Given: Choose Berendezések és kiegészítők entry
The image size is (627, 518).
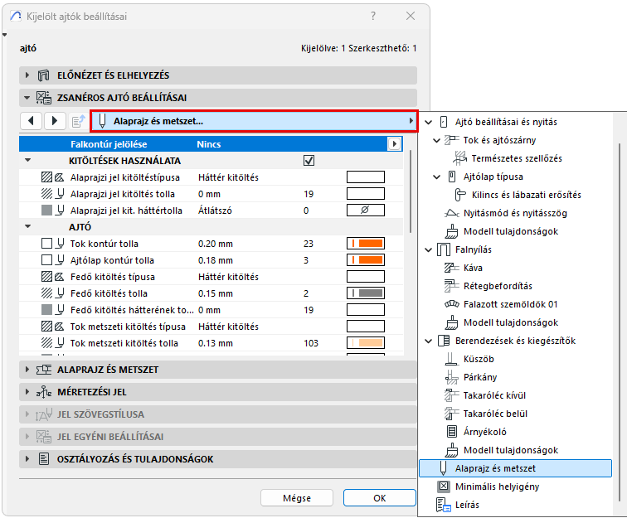Looking at the screenshot, I should [x=515, y=341].
